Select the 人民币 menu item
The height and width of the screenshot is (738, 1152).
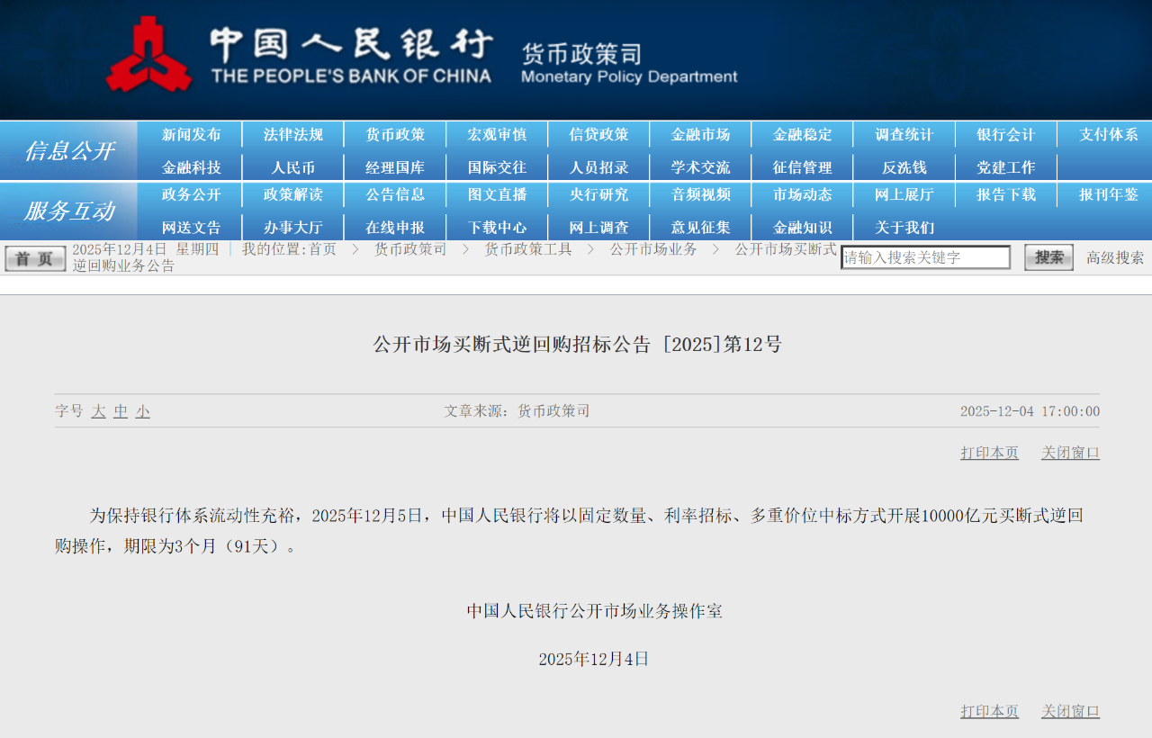[x=292, y=166]
